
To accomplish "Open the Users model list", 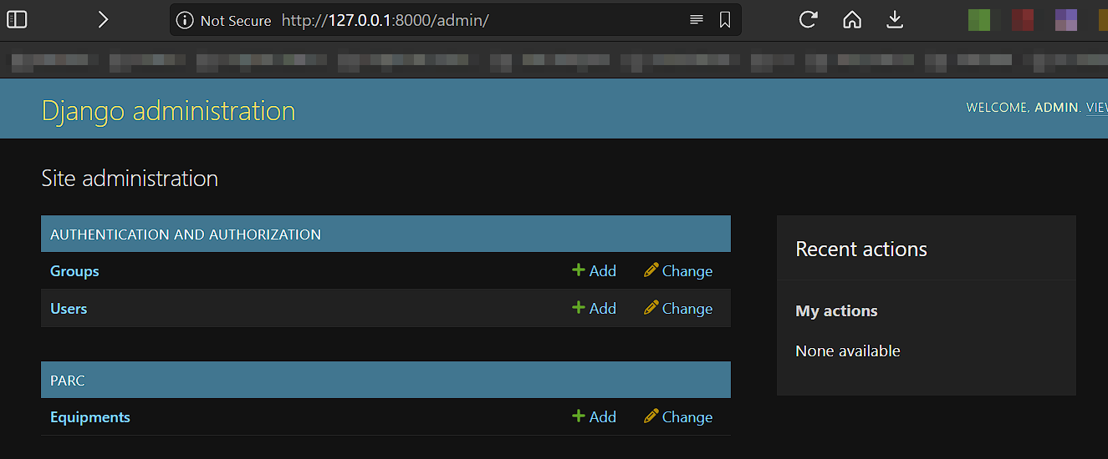I will tap(69, 309).
